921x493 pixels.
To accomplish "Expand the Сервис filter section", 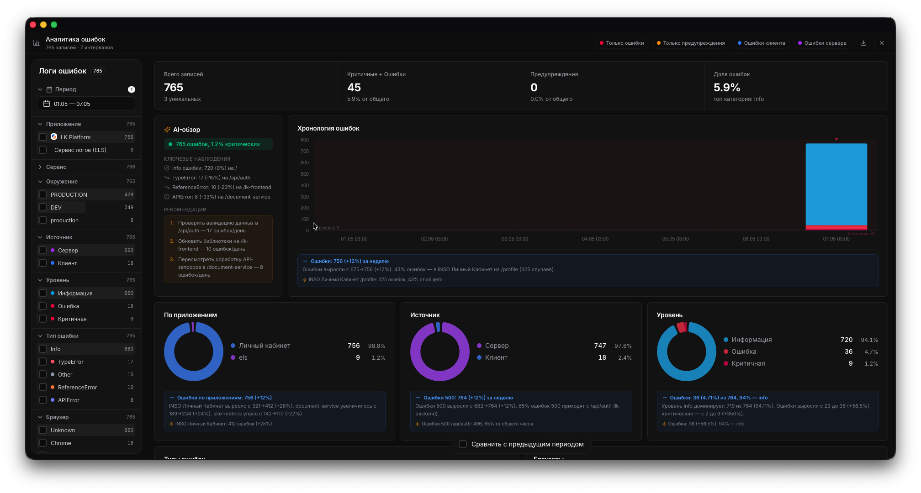I will coord(40,167).
